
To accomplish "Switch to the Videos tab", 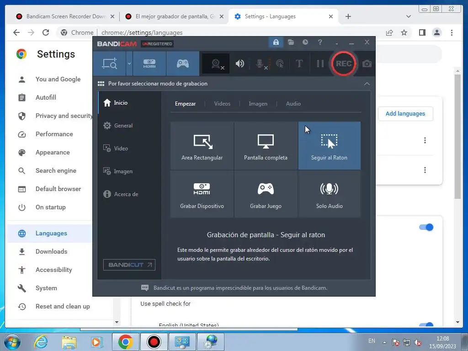I will [222, 104].
